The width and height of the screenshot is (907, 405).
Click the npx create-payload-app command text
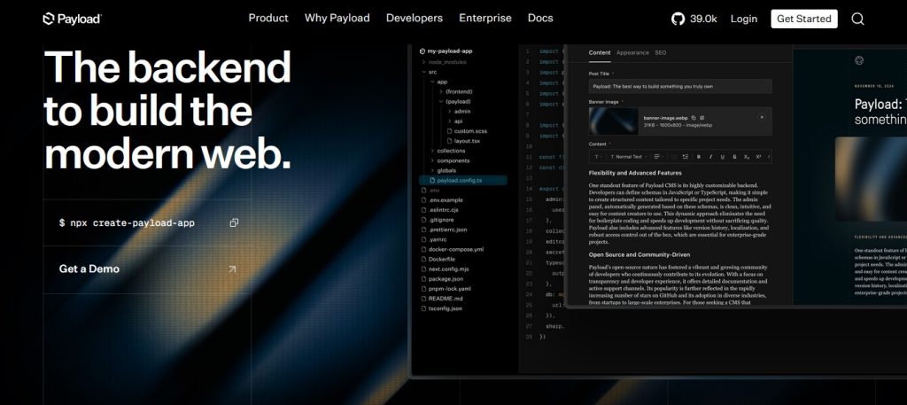pyautogui.click(x=127, y=222)
